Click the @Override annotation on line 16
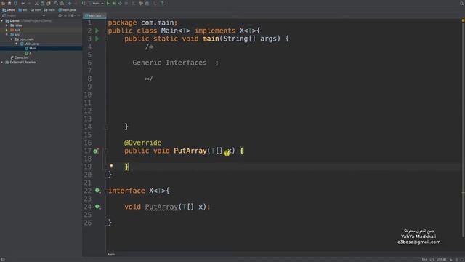The width and height of the screenshot is (465, 262). tap(143, 143)
